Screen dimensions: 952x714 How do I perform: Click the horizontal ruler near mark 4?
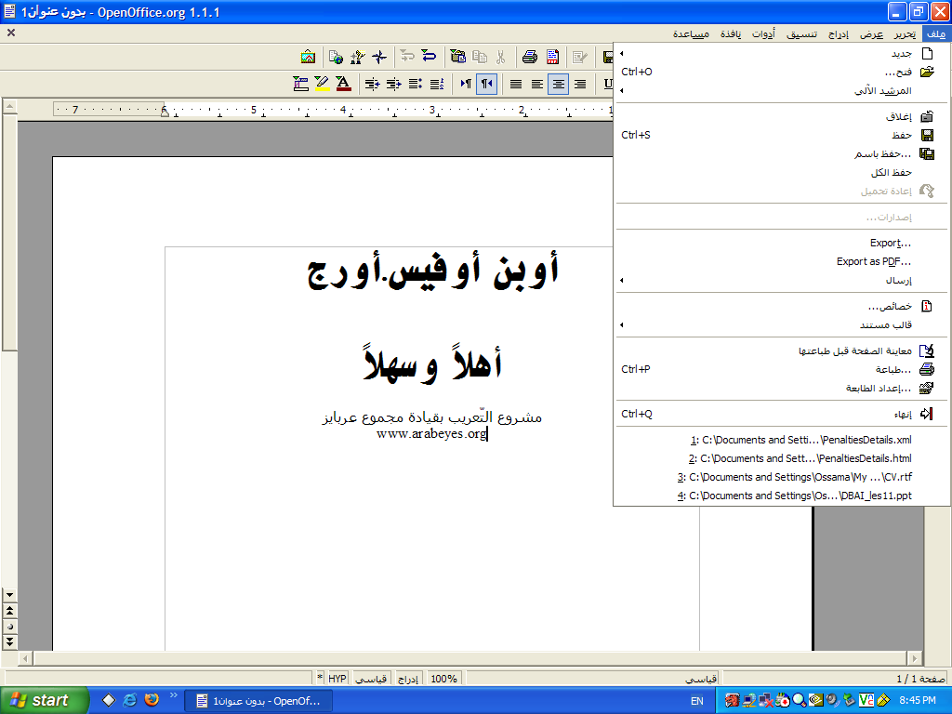(343, 110)
